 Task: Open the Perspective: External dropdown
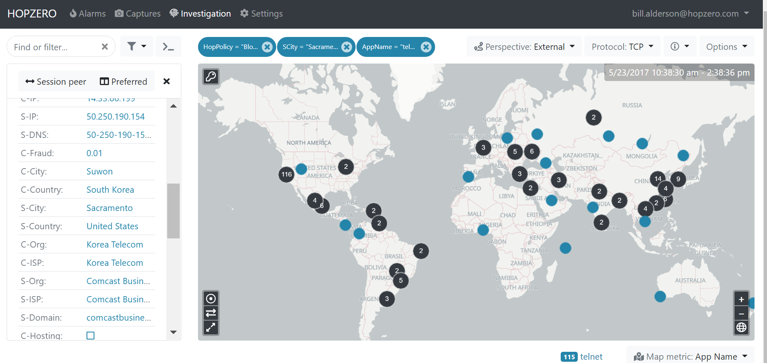(x=524, y=47)
